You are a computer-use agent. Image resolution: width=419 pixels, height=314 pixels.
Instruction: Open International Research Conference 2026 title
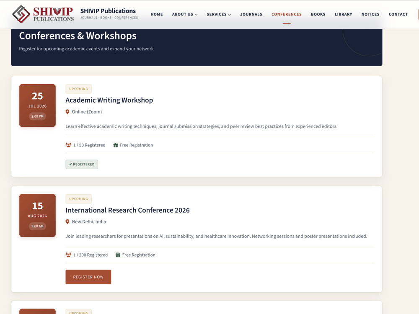click(127, 211)
